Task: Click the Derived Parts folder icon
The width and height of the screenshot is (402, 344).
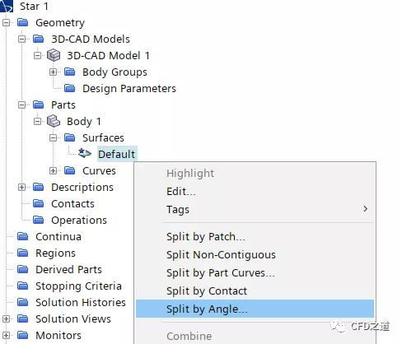Action: 22,269
